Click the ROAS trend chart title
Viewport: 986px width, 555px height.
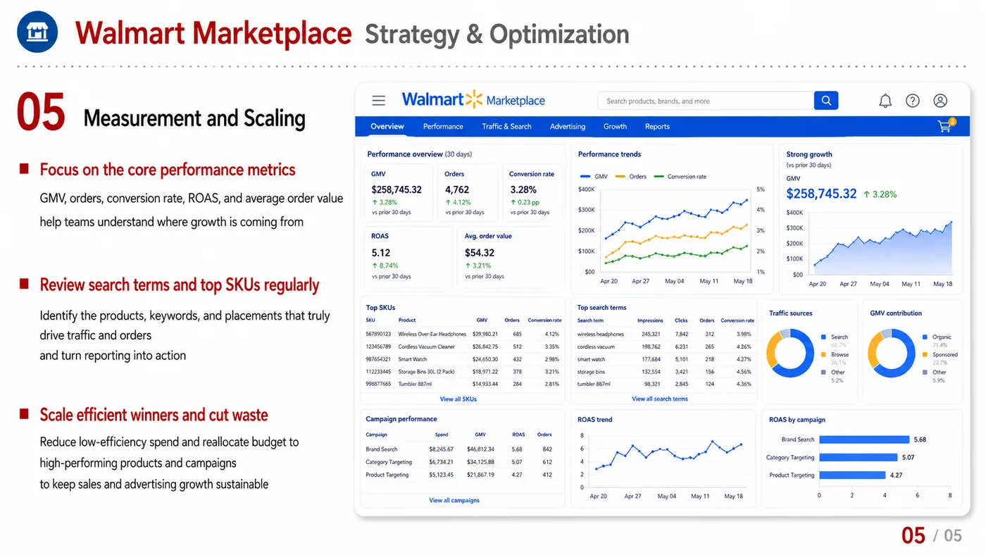point(595,420)
